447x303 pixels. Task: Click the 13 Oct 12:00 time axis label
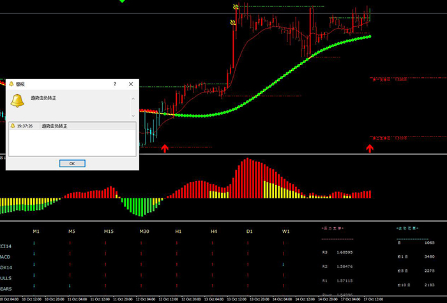click(237, 299)
